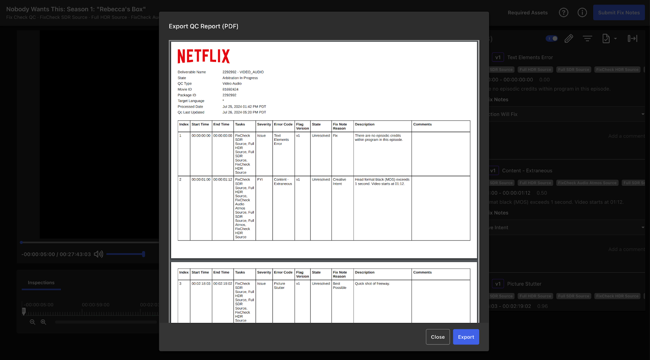Expand the Creative Intent dropdown
This screenshot has width=650, height=360.
click(x=567, y=228)
